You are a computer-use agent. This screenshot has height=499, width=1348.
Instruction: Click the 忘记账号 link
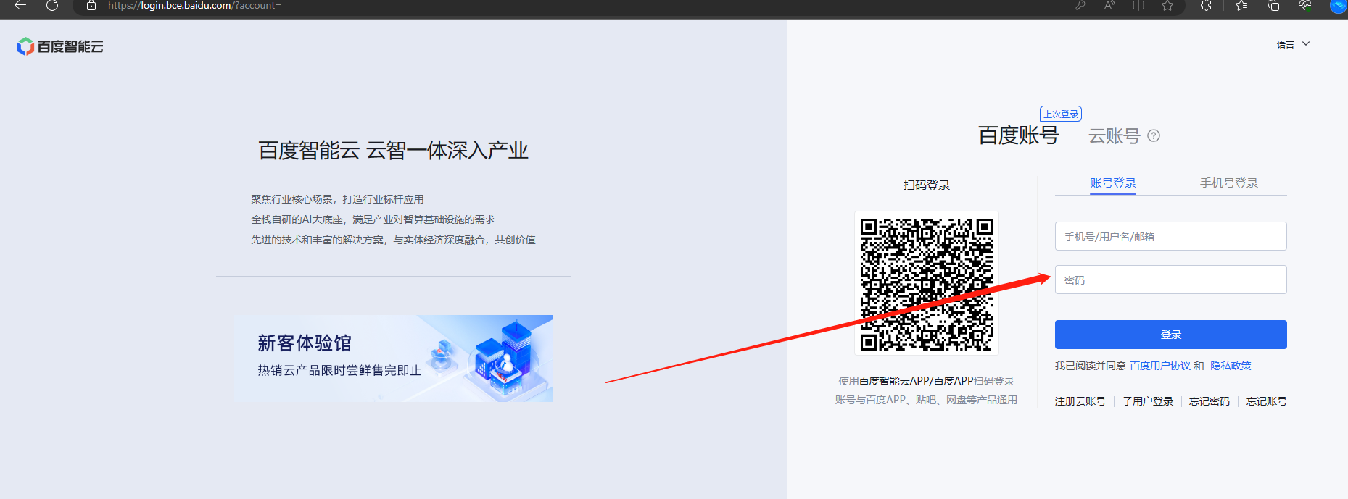pyautogui.click(x=1267, y=401)
